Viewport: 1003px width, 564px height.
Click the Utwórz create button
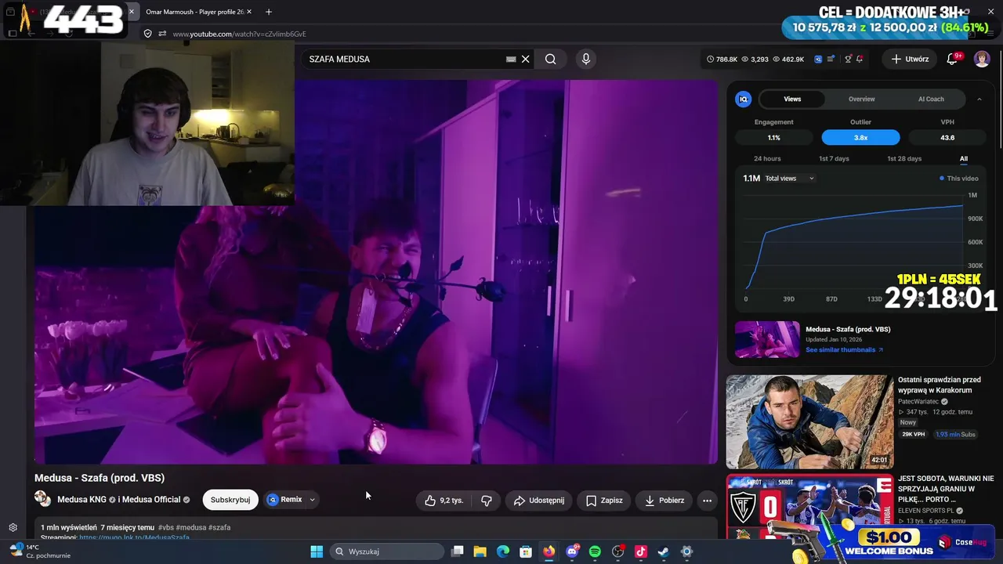pos(909,59)
